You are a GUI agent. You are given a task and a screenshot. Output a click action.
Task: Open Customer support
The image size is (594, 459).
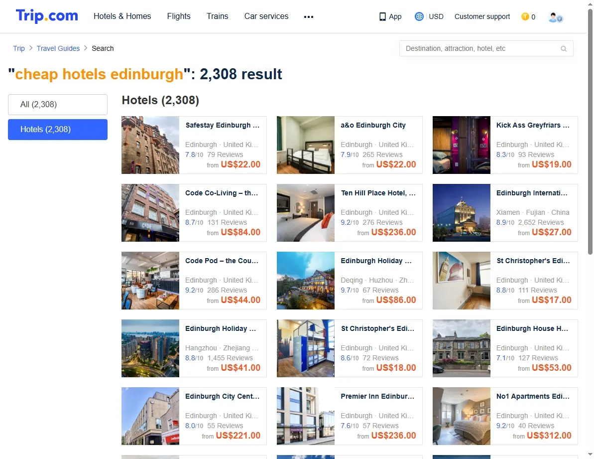pyautogui.click(x=482, y=16)
